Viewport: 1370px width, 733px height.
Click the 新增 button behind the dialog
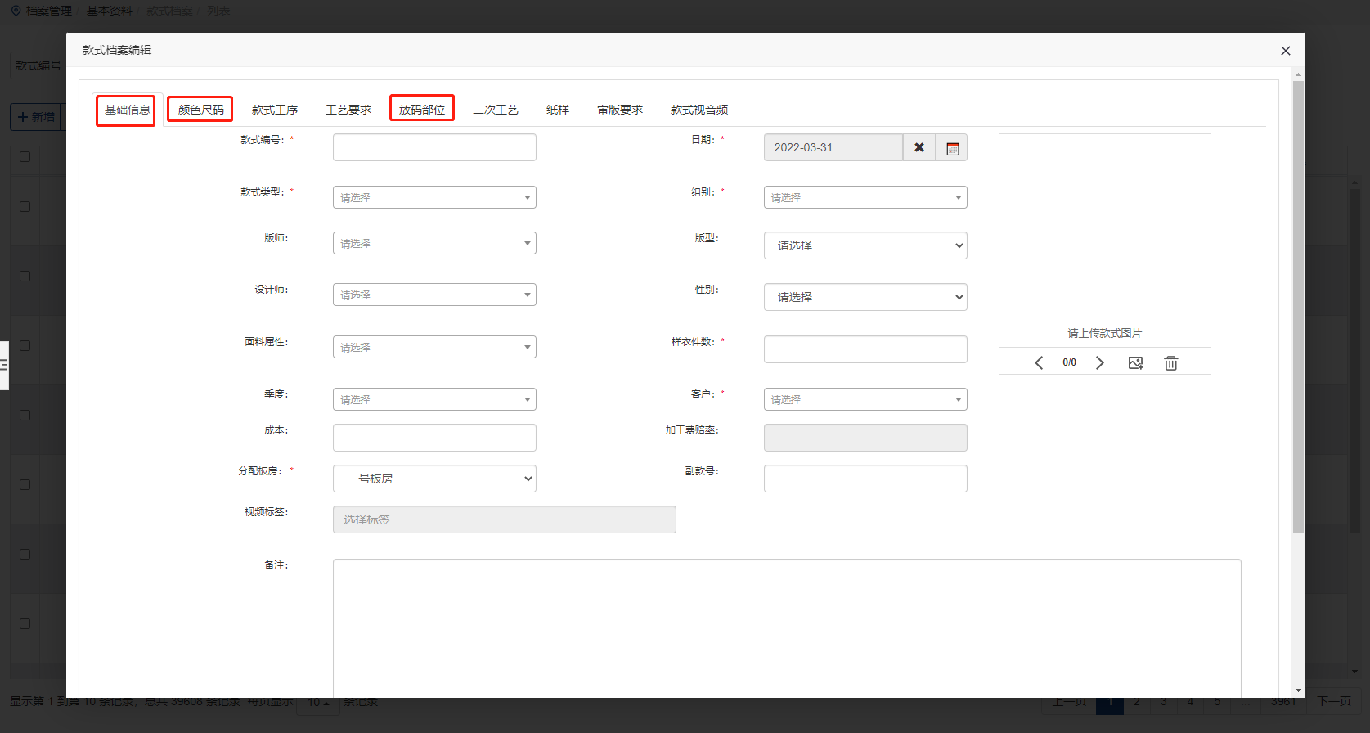37,117
